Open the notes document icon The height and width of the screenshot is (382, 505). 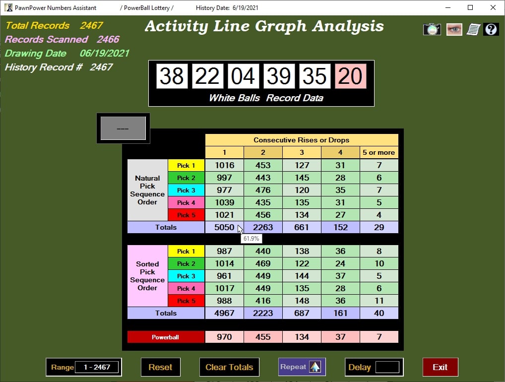click(472, 29)
